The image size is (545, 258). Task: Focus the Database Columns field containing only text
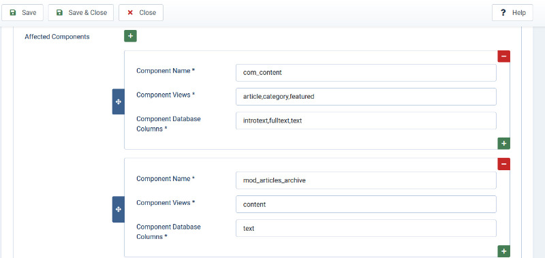(366, 228)
